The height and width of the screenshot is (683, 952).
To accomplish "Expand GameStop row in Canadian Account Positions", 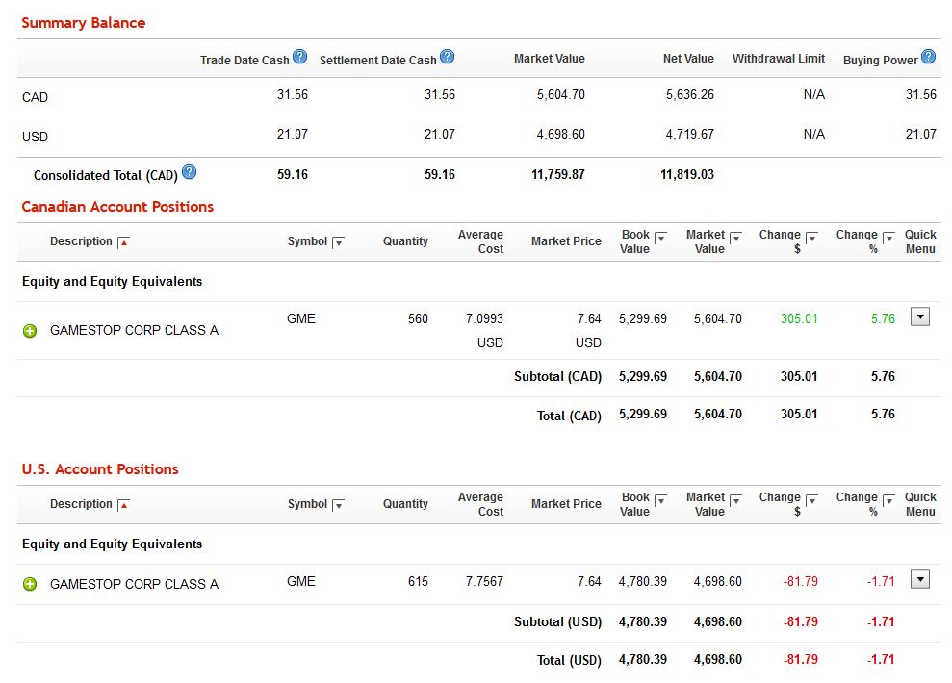I will [30, 331].
